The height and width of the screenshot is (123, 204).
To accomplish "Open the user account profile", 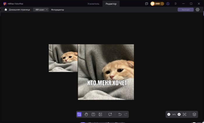I will [168, 4].
